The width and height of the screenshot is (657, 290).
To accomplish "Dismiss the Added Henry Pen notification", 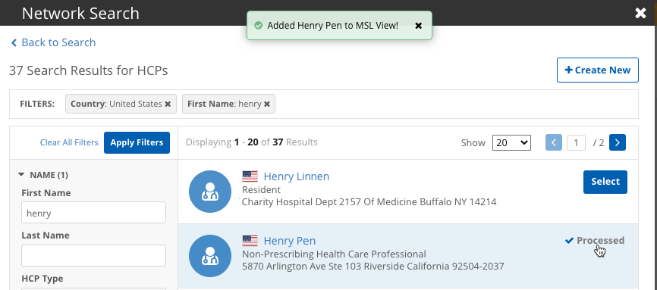I will 418,26.
